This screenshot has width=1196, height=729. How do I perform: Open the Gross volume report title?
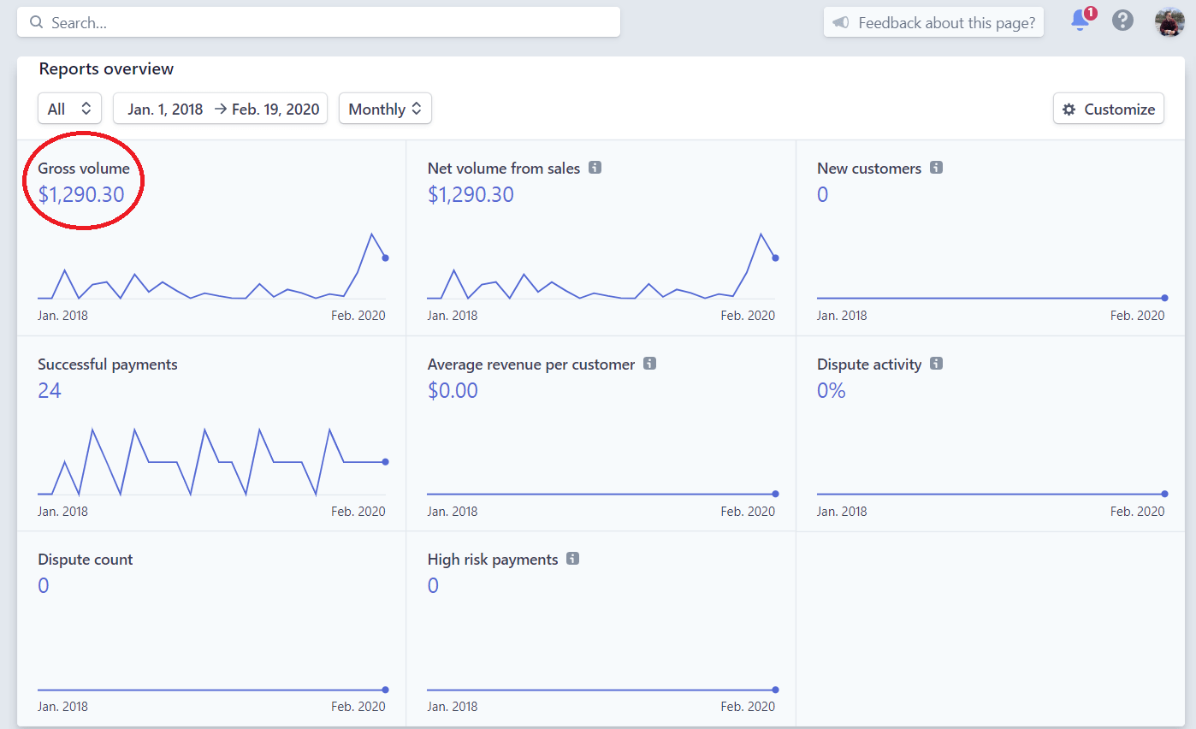[x=84, y=169]
